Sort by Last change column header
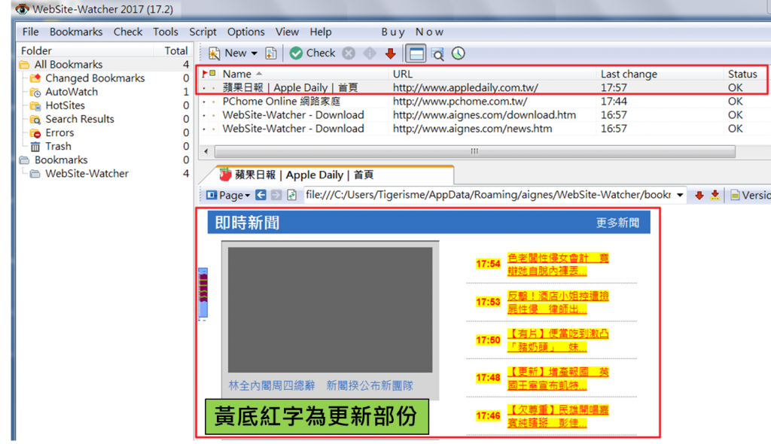The height and width of the screenshot is (444, 771). [629, 75]
